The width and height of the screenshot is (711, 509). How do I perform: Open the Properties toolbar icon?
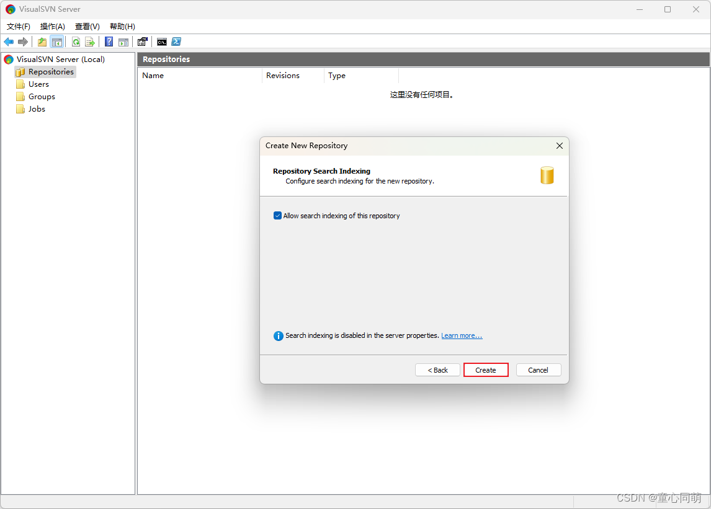[x=142, y=42]
